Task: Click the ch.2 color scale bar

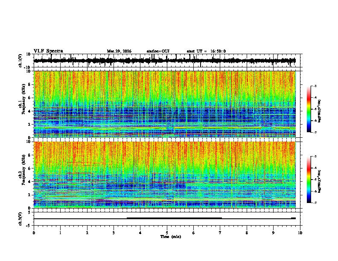Action: pyautogui.click(x=309, y=180)
